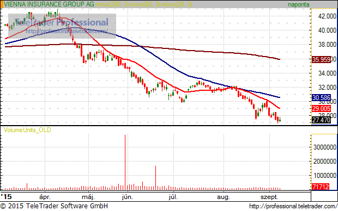Click the second-tallest volume spike in late June
This screenshot has width=338, height=211.
[x=155, y=178]
